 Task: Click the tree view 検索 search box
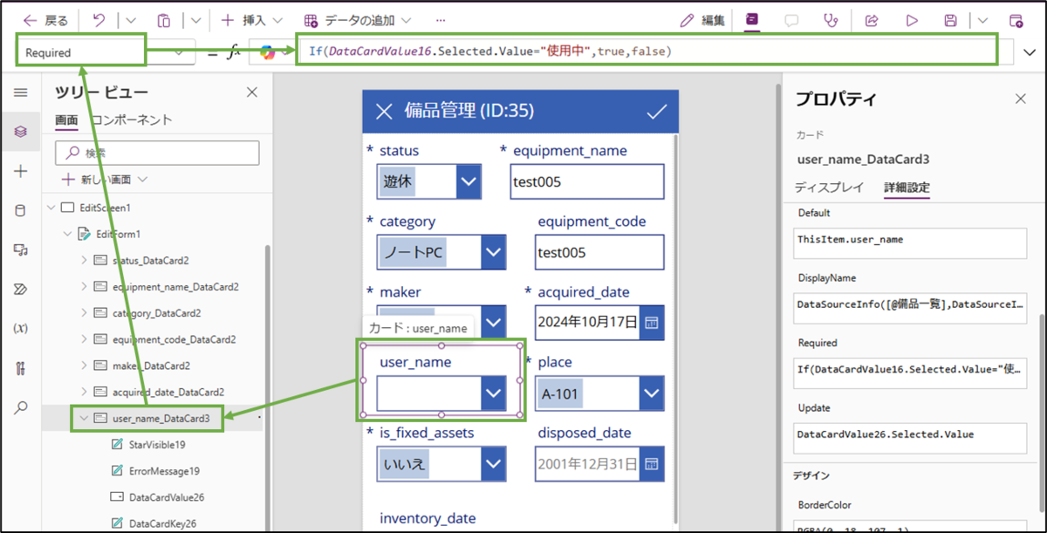(x=157, y=153)
